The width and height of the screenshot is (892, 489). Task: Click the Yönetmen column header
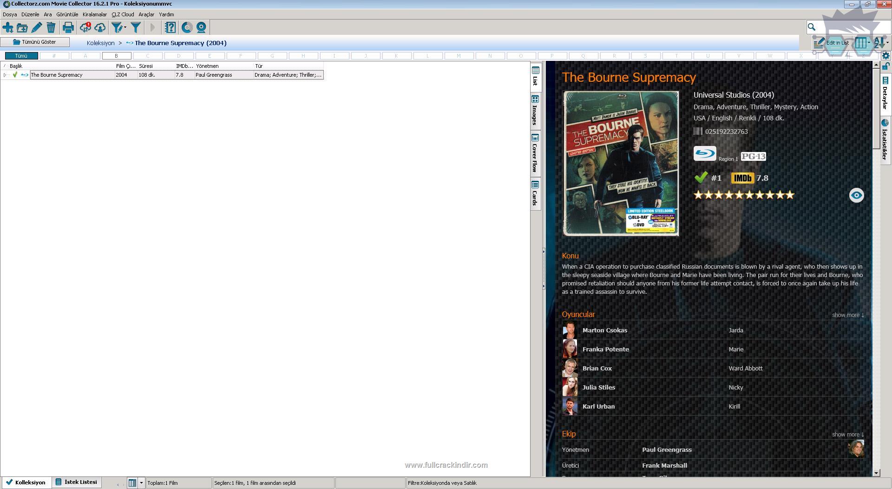(x=224, y=66)
